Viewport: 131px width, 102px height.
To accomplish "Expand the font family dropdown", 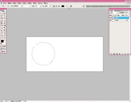I will pos(21,6).
